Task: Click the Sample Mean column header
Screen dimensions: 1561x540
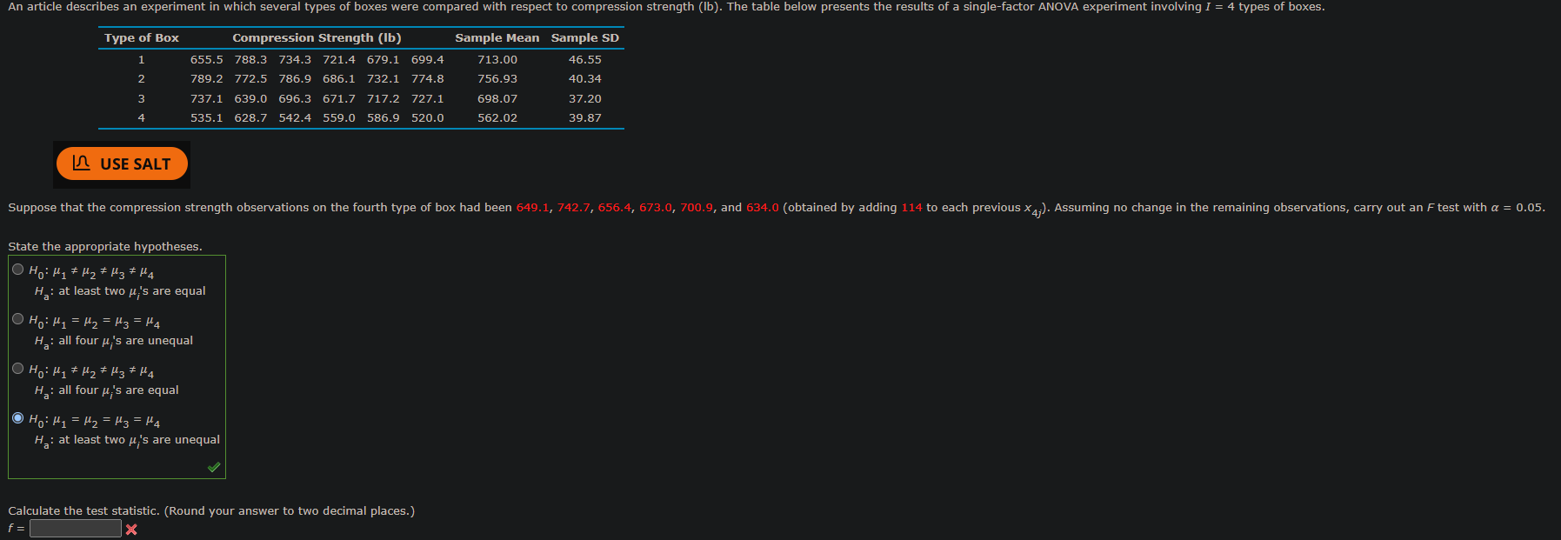Action: tap(497, 37)
